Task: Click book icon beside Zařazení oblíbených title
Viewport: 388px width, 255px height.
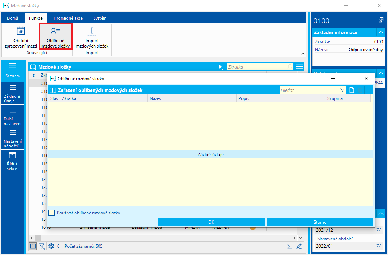Action: (x=53, y=90)
